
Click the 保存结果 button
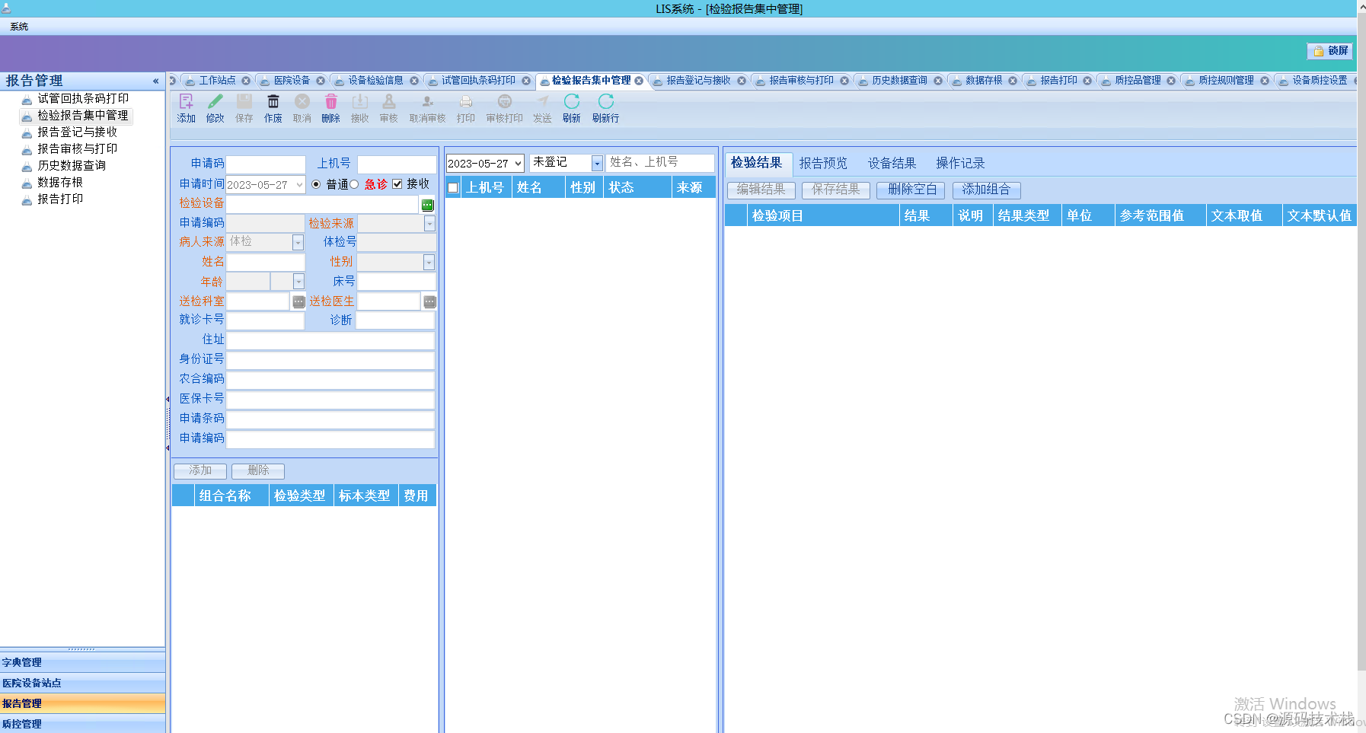pyautogui.click(x=835, y=190)
